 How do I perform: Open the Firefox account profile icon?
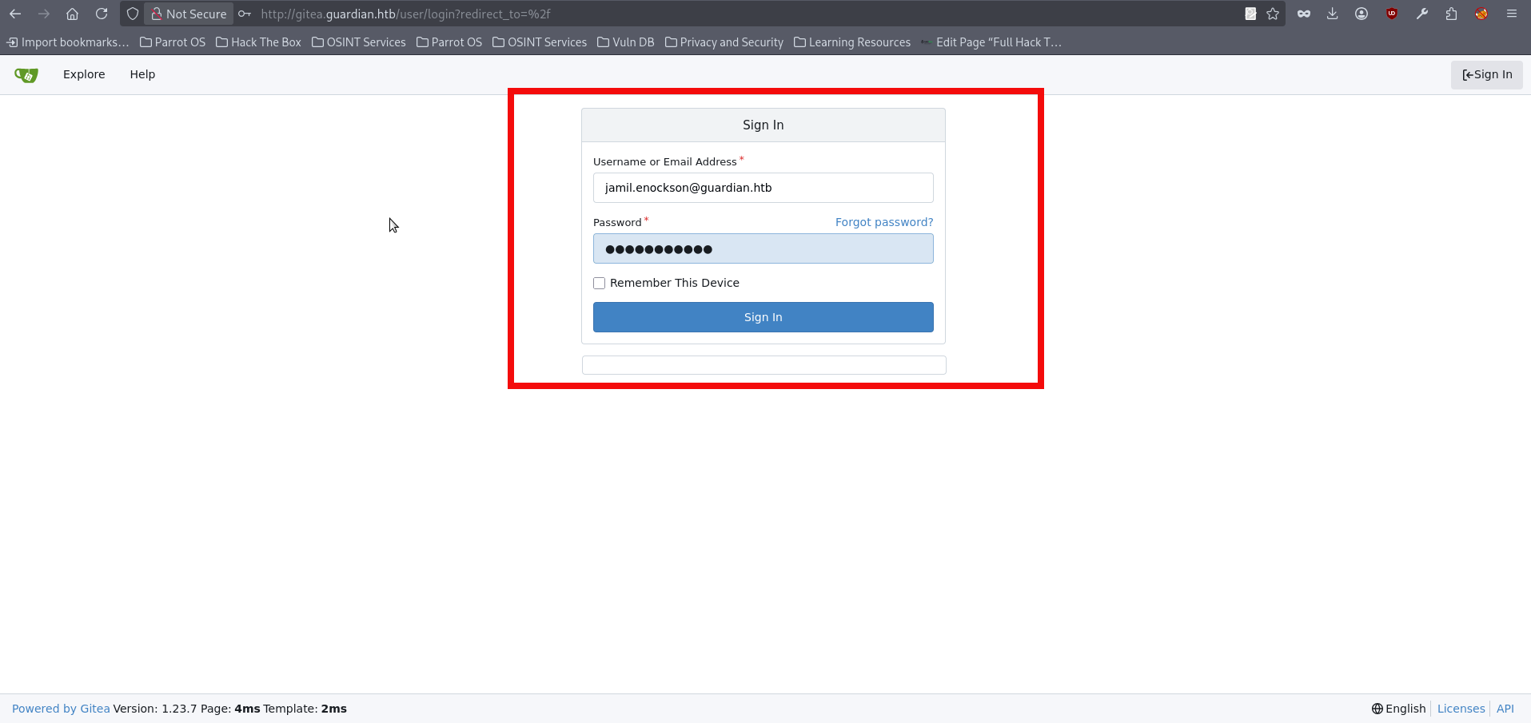tap(1362, 14)
